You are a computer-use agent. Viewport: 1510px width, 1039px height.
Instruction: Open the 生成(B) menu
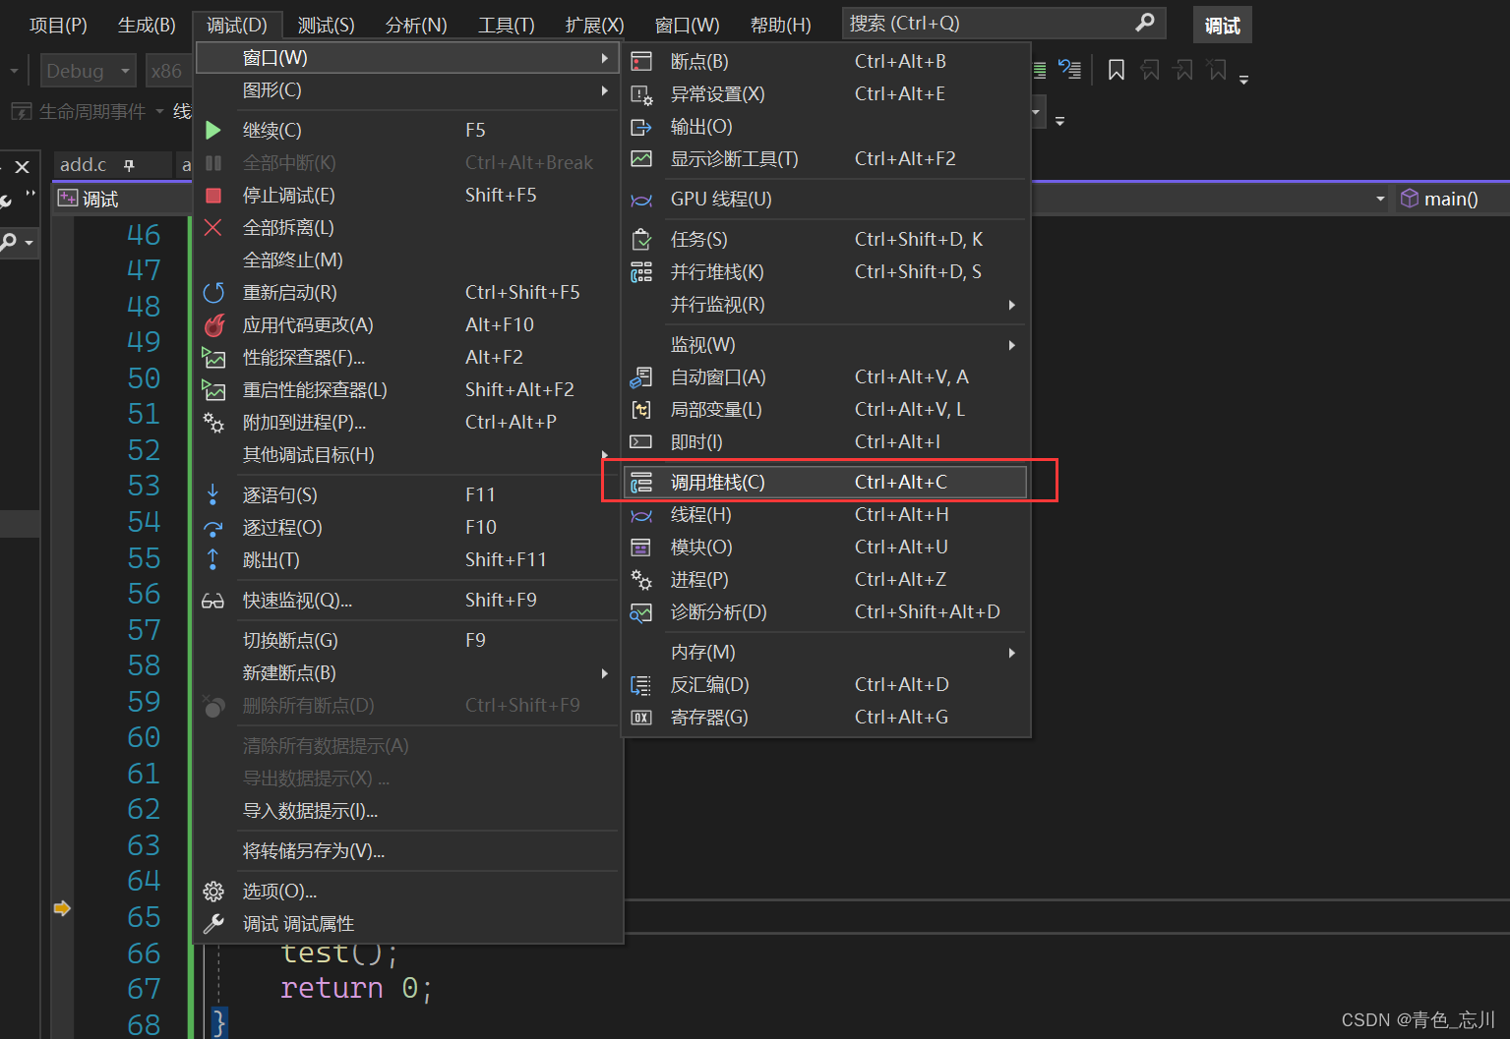(147, 25)
